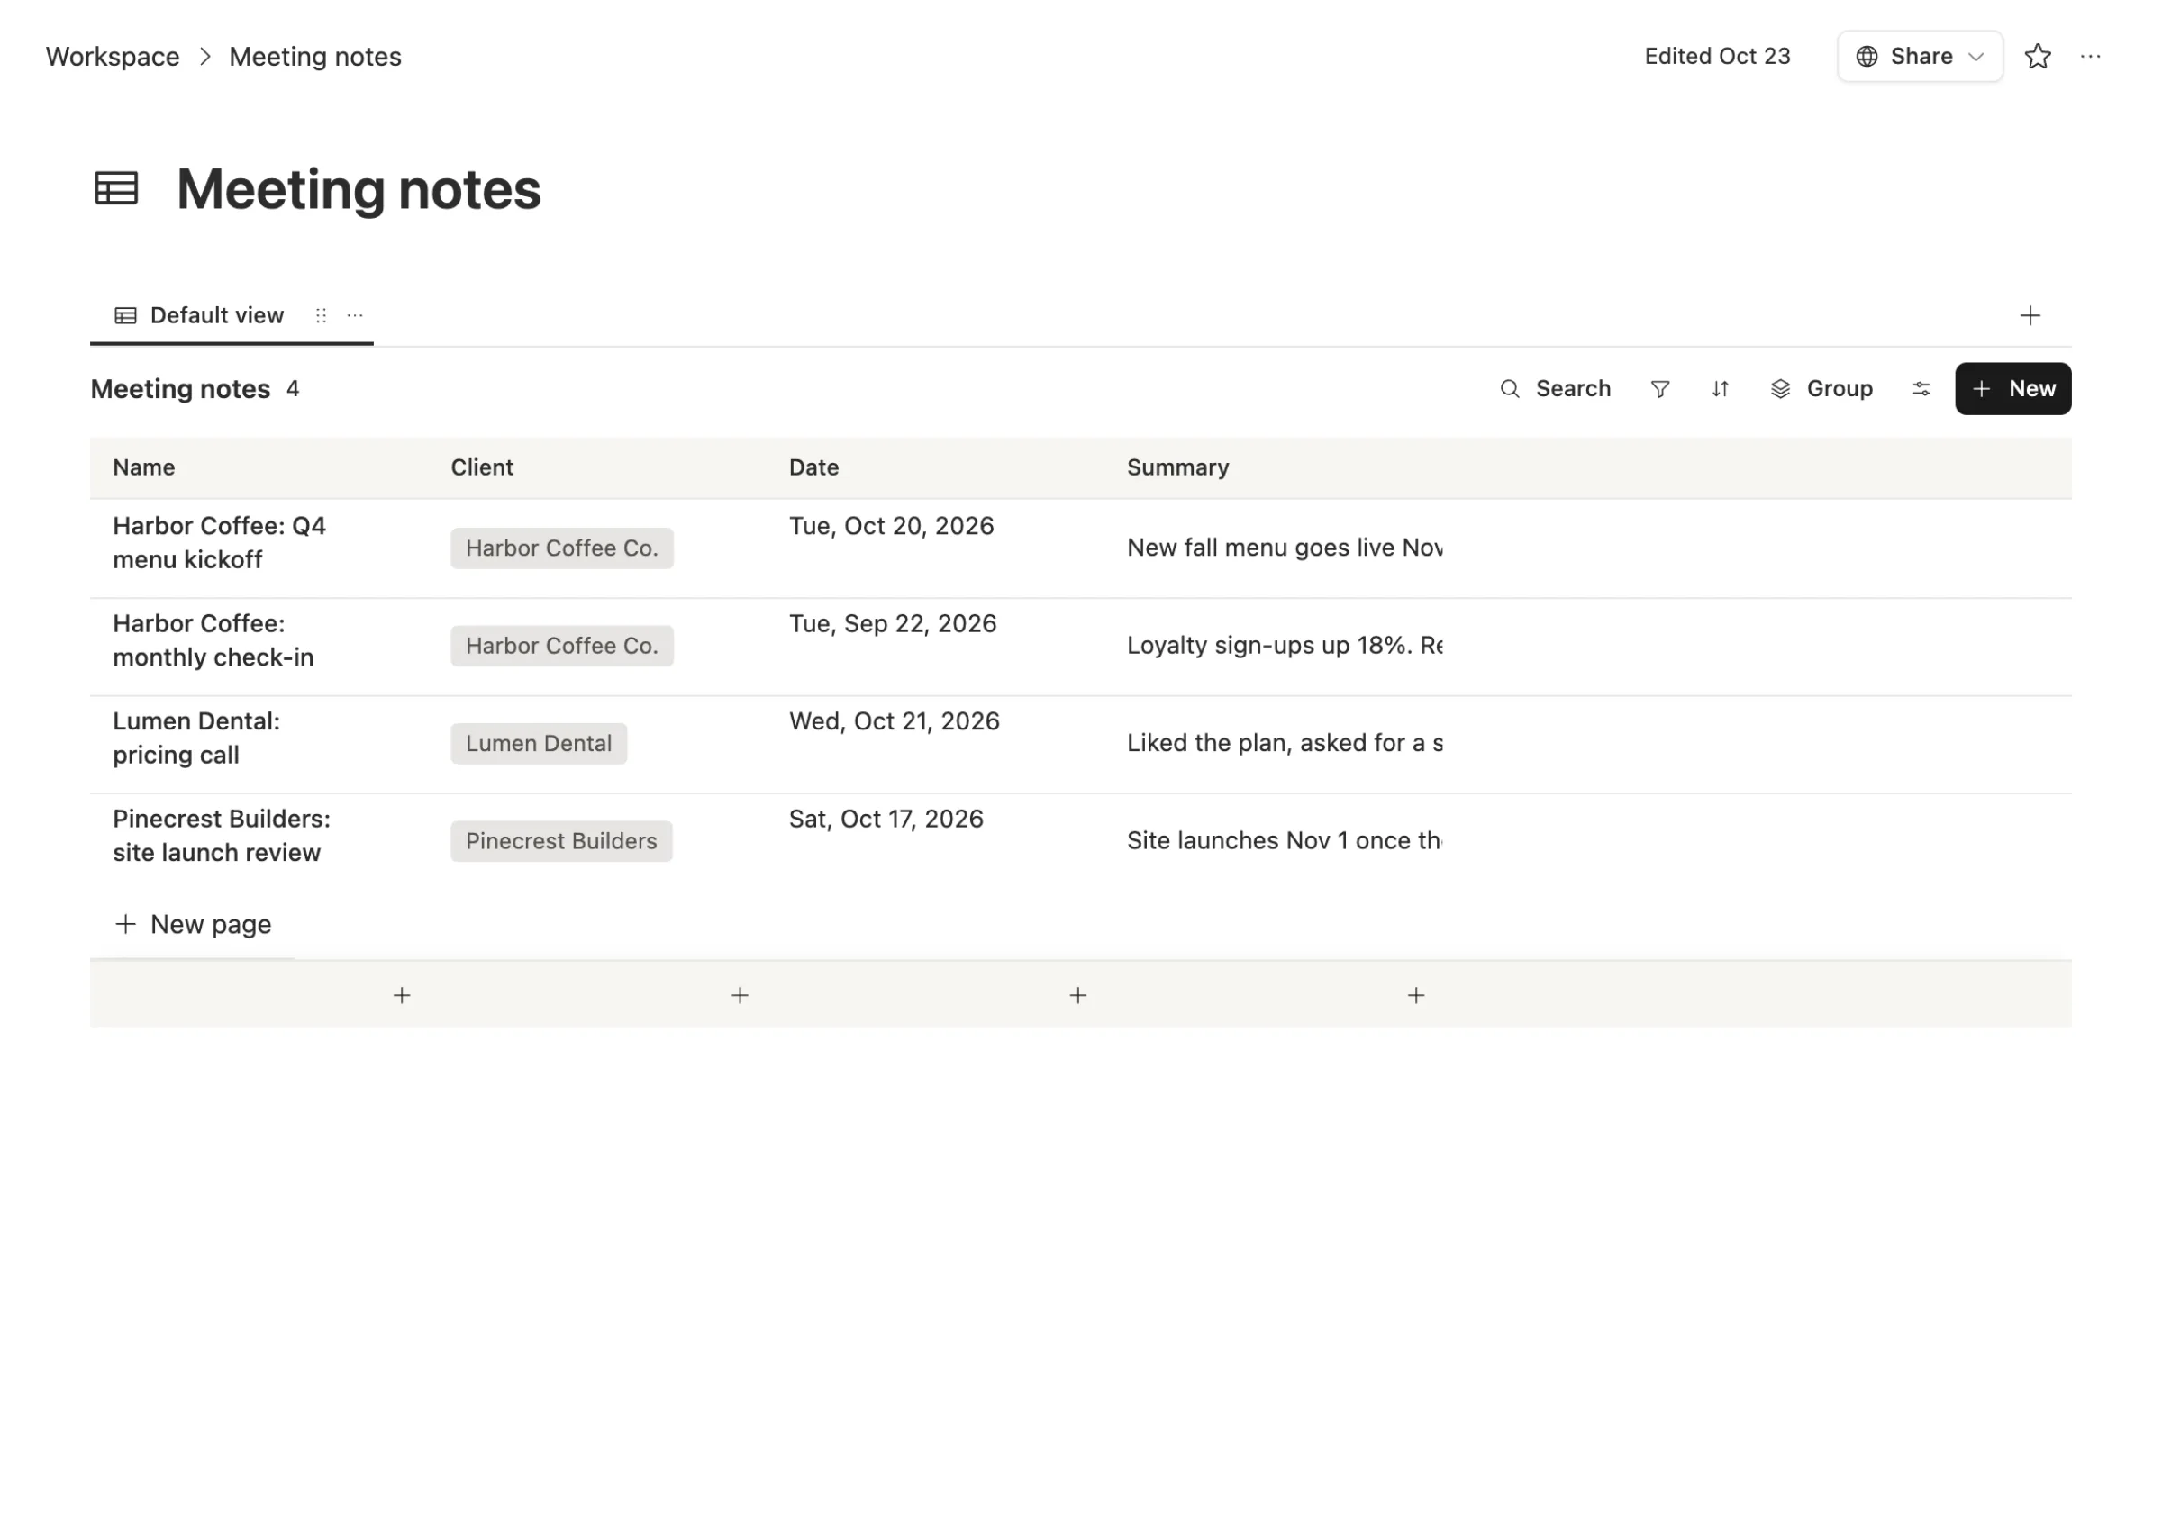Image resolution: width=2162 pixels, height=1540 pixels.
Task: Click summary 'Liked the plan, asked for'
Action: [1285, 744]
